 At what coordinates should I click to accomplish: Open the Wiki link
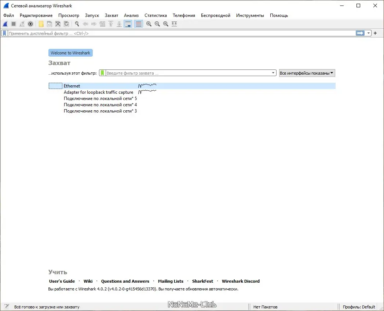(x=88, y=281)
